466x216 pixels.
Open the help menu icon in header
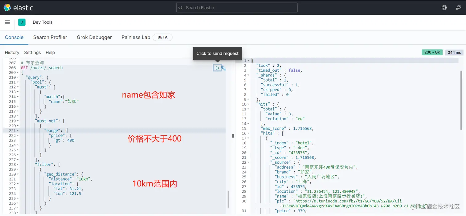click(444, 8)
